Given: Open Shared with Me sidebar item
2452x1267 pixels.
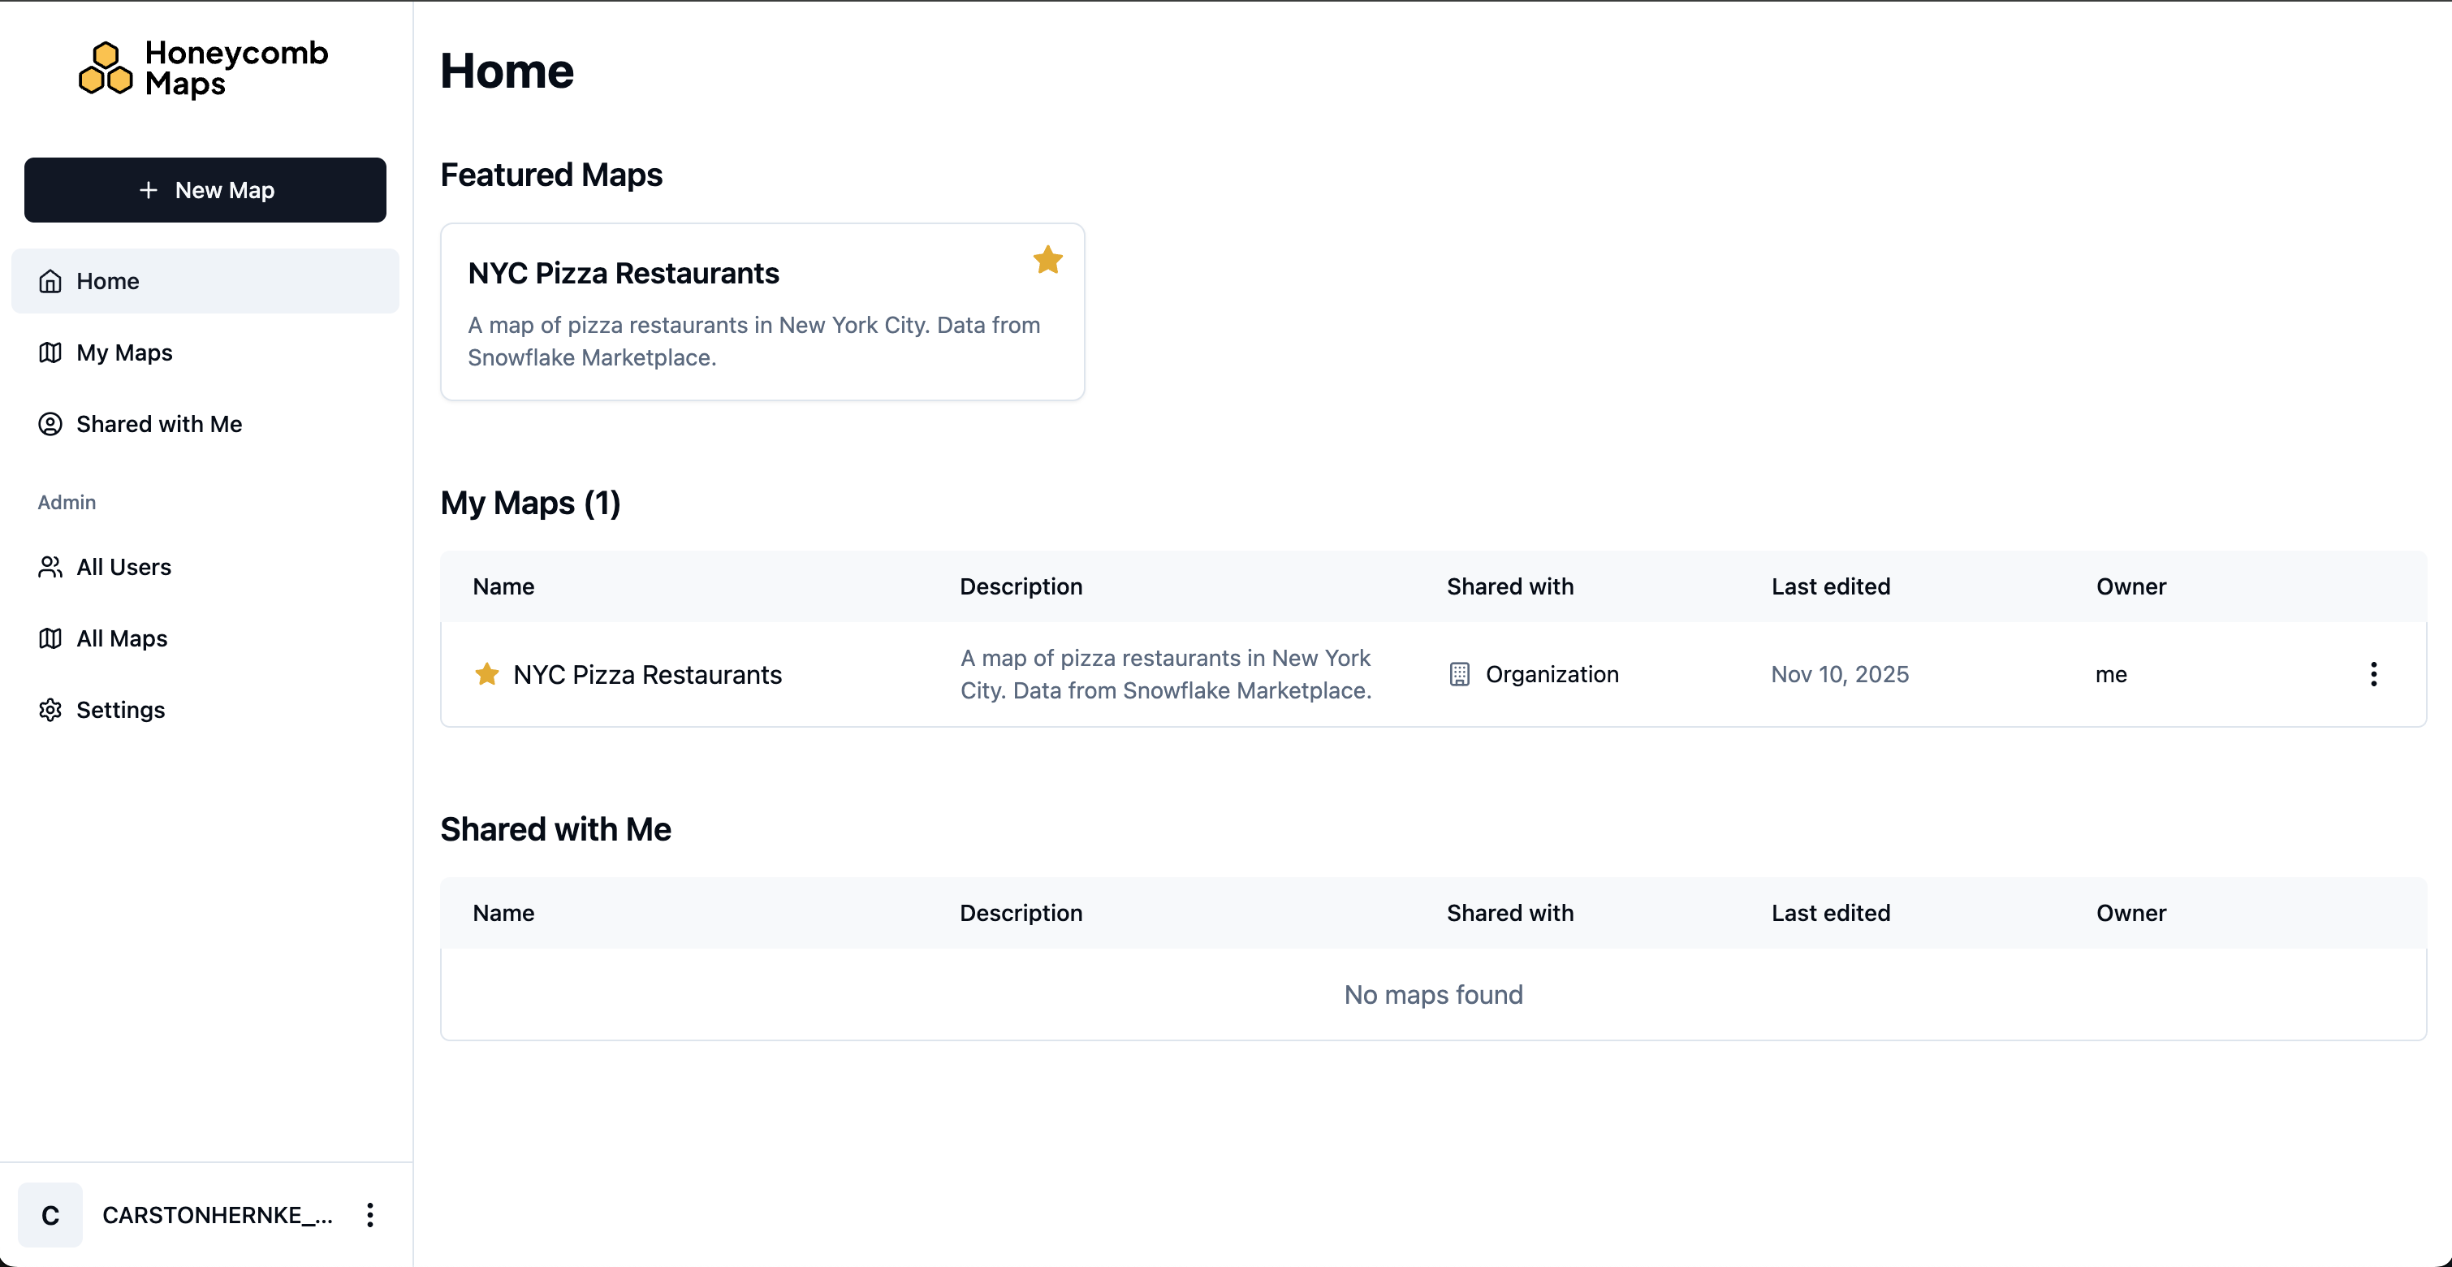Looking at the screenshot, I should tap(159, 424).
